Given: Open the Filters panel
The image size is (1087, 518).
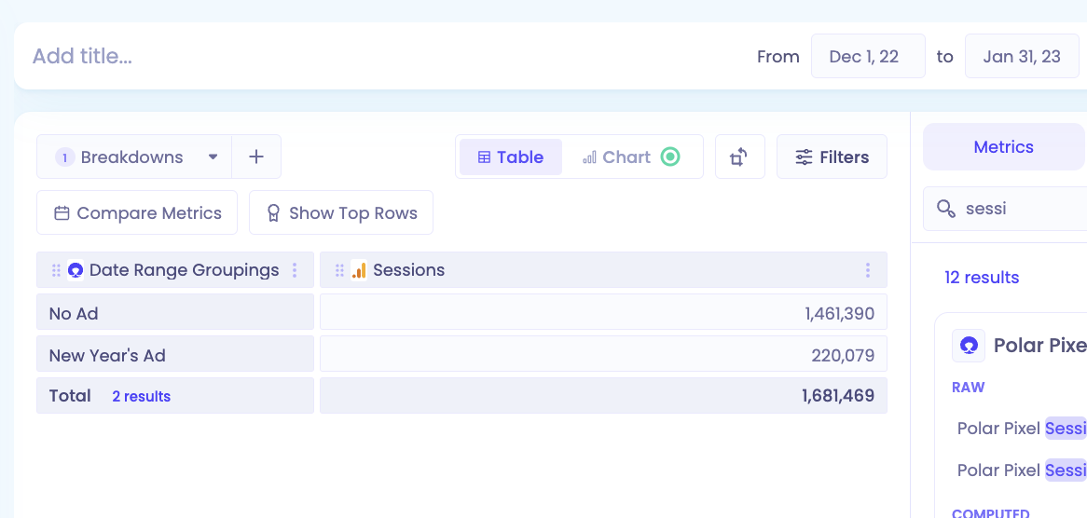Looking at the screenshot, I should (832, 157).
